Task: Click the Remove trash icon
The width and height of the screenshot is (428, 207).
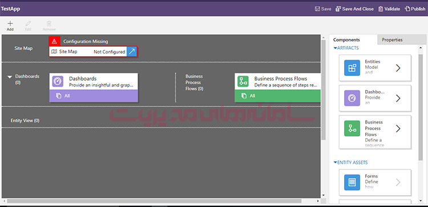Action: (49, 23)
